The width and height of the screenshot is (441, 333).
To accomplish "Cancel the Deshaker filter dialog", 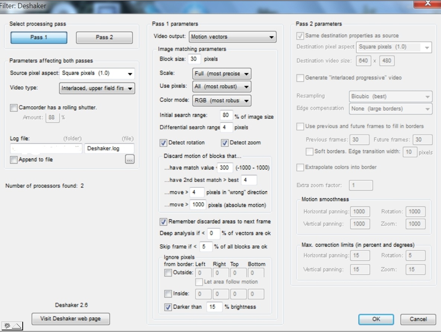I will 418,319.
